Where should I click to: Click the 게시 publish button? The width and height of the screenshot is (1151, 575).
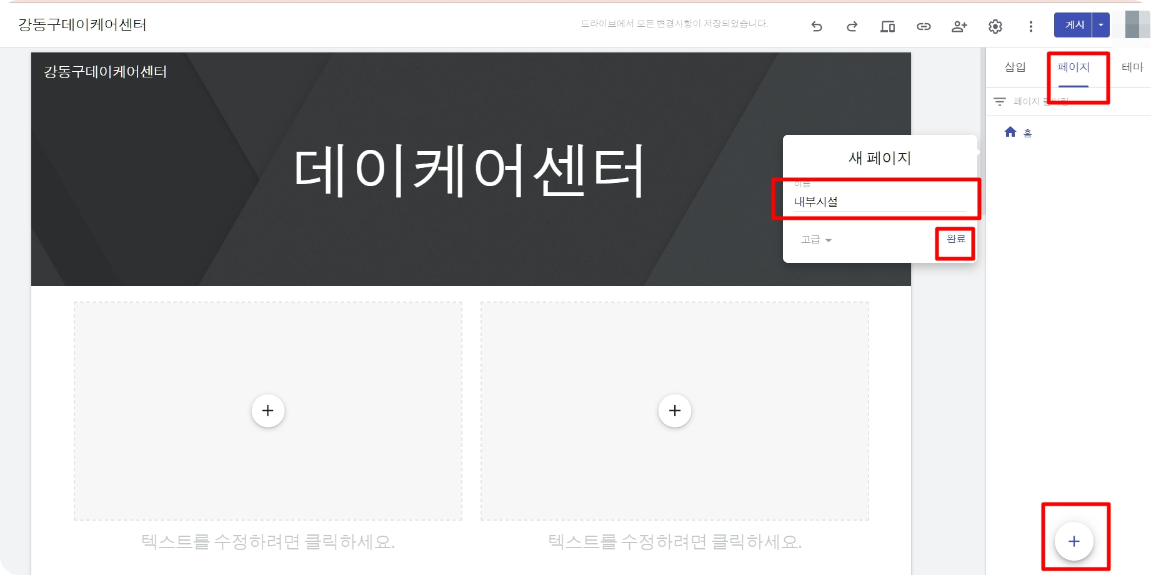click(1074, 25)
